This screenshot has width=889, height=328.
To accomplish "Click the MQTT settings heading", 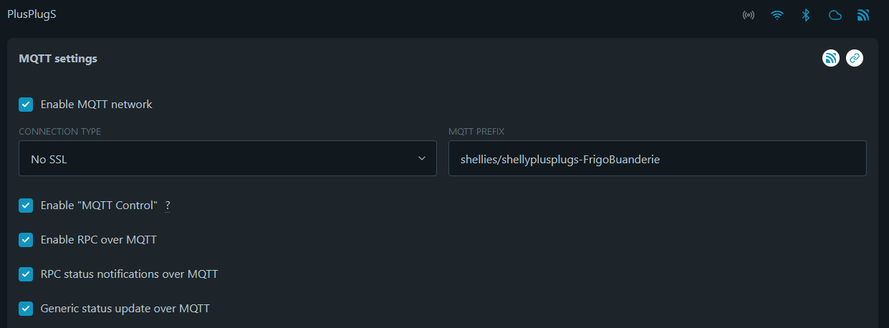I will click(58, 59).
